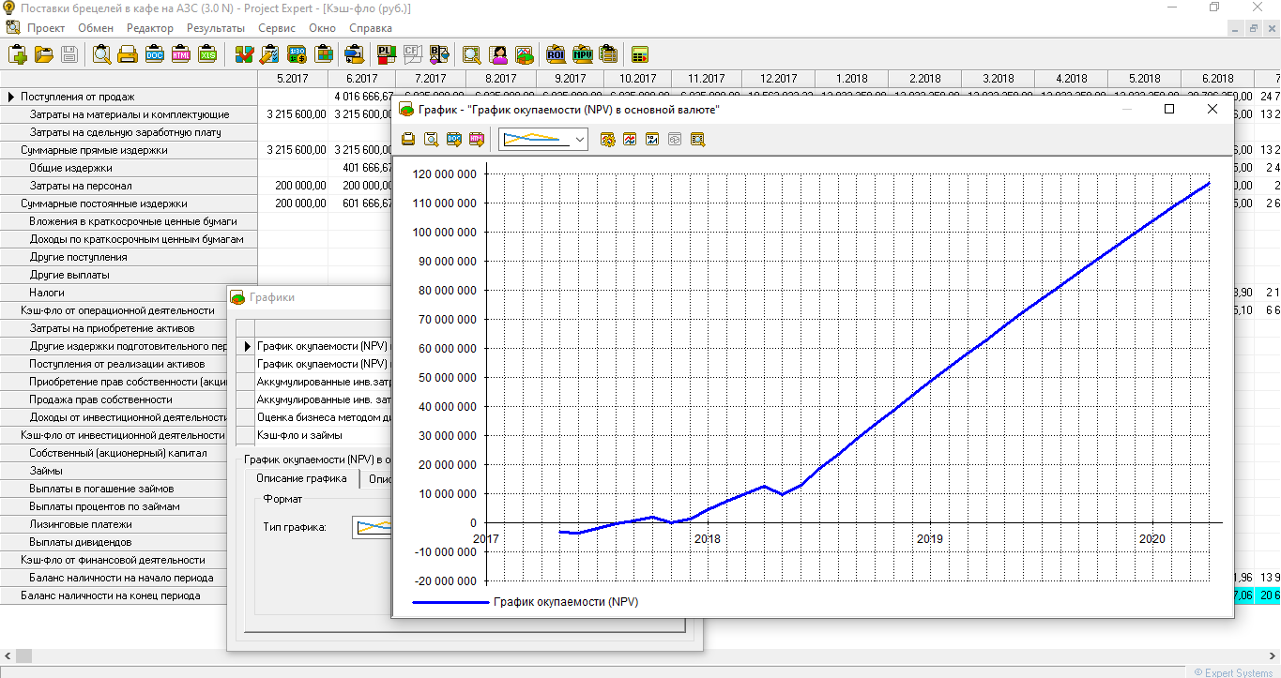Open the magnifier details toolbar icon
Viewport: 1281px width, 678px height.
[471, 53]
